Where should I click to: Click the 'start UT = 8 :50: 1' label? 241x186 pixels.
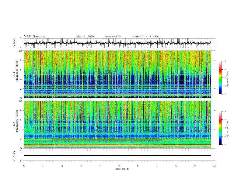[147, 36]
